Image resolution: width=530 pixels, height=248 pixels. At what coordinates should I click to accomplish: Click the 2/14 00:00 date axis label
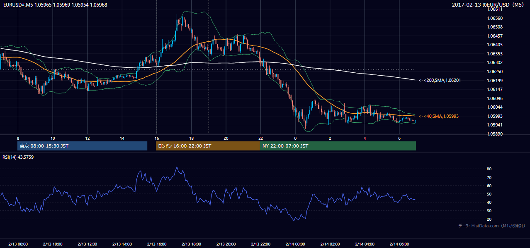point(295,244)
